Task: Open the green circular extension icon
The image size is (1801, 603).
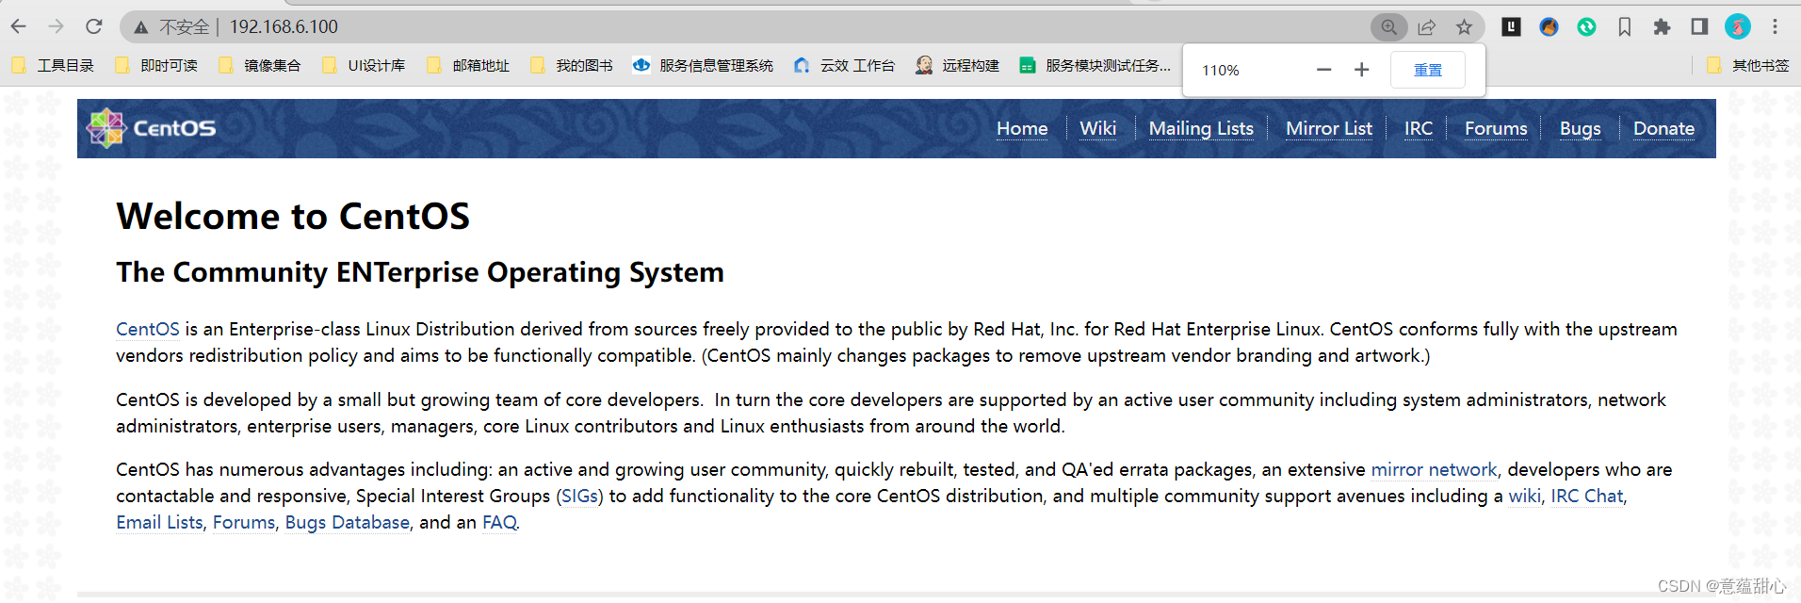Action: pos(1586,26)
